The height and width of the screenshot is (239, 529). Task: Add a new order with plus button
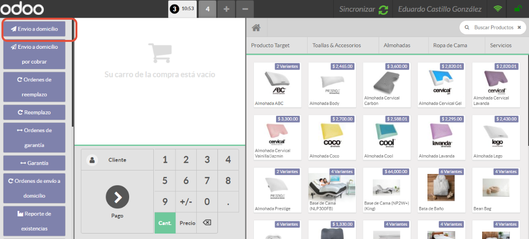[226, 9]
